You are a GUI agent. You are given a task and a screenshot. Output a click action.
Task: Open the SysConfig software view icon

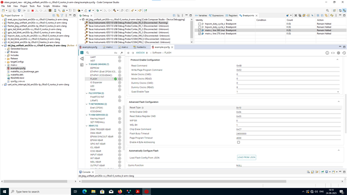click(82, 53)
